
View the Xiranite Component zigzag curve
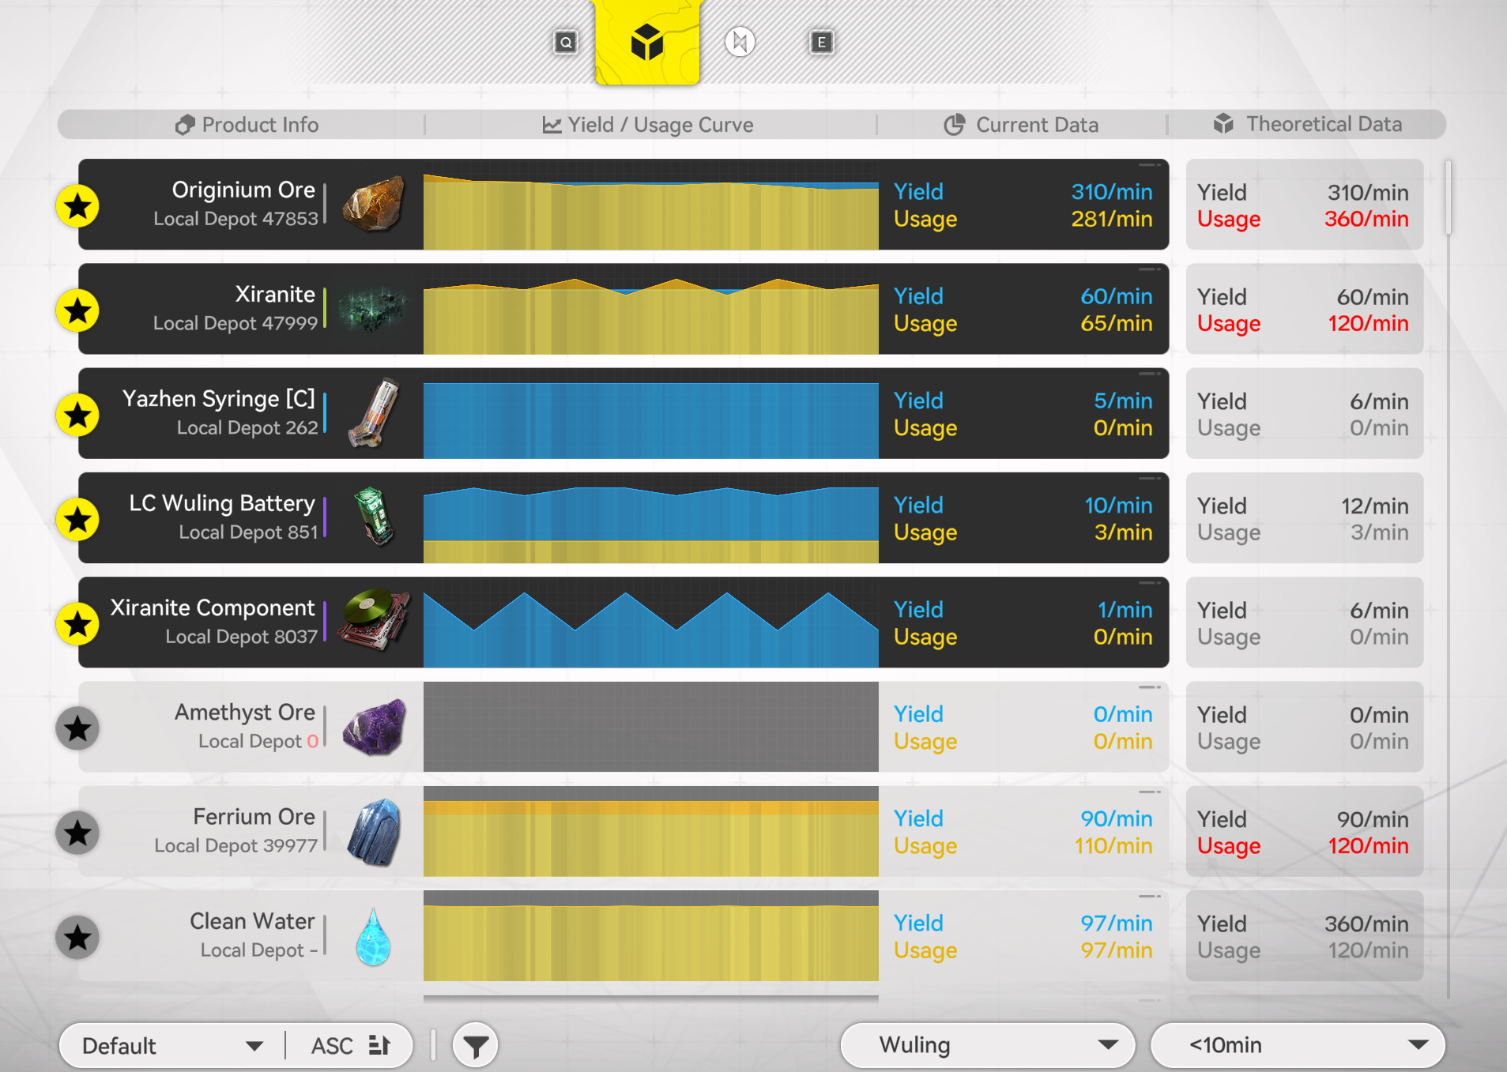[x=651, y=623]
